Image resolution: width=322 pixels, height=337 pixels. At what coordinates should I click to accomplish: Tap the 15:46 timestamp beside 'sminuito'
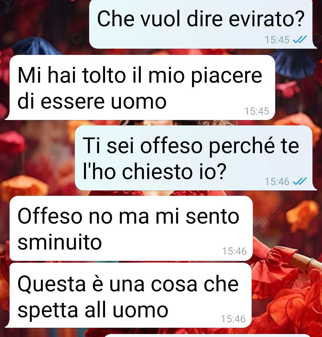point(234,251)
